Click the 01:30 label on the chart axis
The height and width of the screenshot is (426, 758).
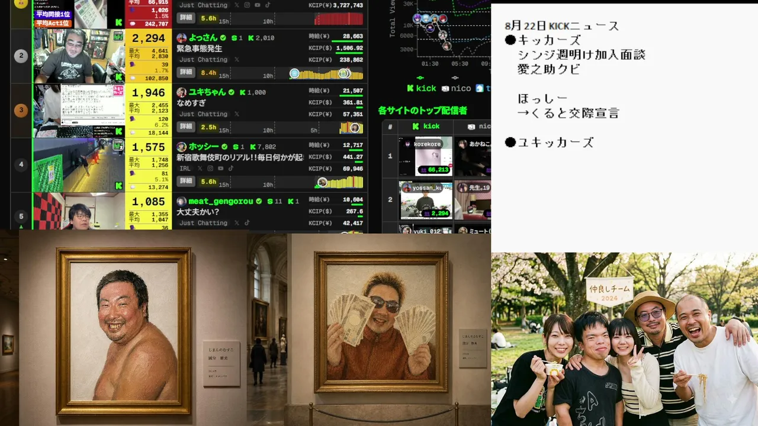[x=430, y=63]
